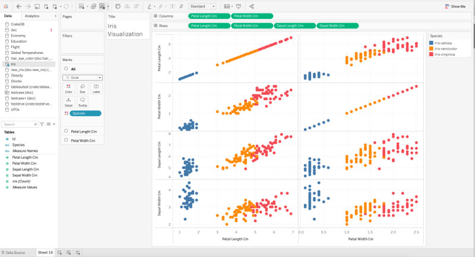Click the save icon in toolbar
Image resolution: width=475 pixels, height=257 pixels.
click(37, 7)
